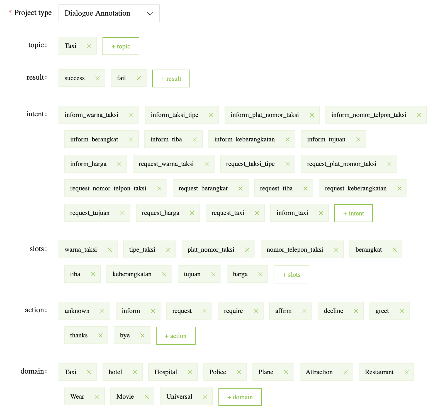The width and height of the screenshot is (433, 417).
Task: Add a new action tag
Action: [176, 336]
